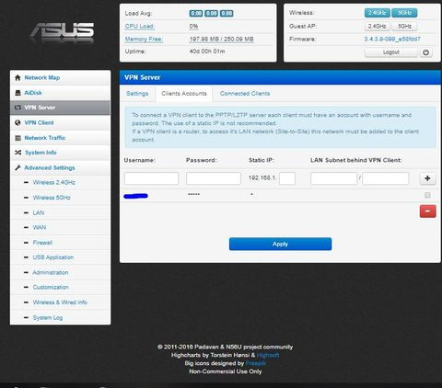Open Network Traffic menu item
The height and width of the screenshot is (388, 442).
tap(60, 138)
